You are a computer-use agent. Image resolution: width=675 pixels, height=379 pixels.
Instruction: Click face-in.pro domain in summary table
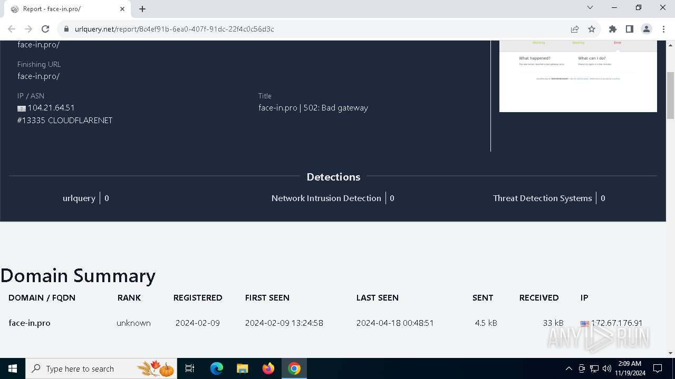[x=30, y=323]
